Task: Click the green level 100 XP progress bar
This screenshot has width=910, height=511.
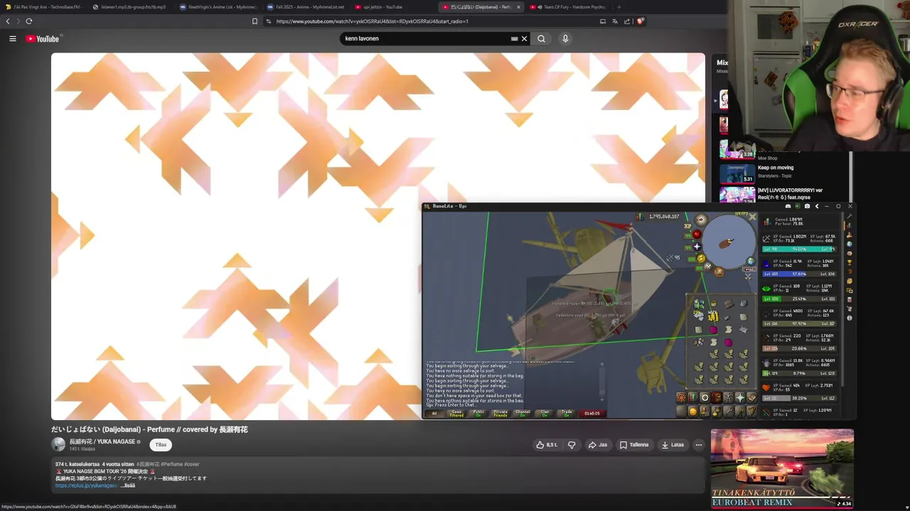Action: [799, 299]
